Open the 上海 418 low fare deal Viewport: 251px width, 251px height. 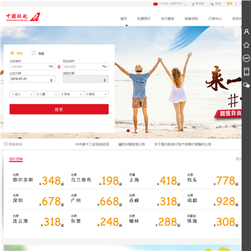click(155, 179)
